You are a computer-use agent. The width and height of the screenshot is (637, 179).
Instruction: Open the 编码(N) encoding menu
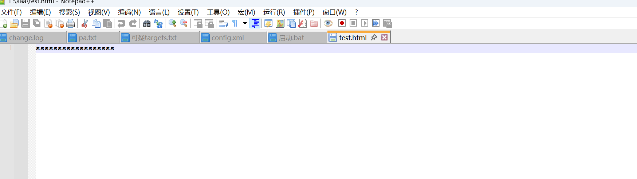tap(129, 12)
